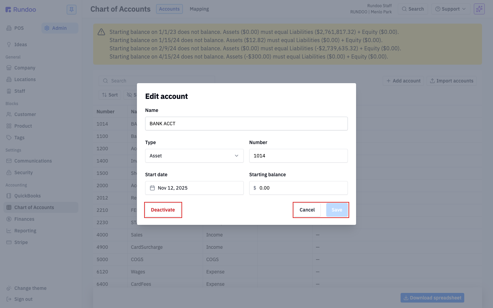Select account row 4900 CardSurcharge
Screen dimensions: 493x308
[288, 247]
